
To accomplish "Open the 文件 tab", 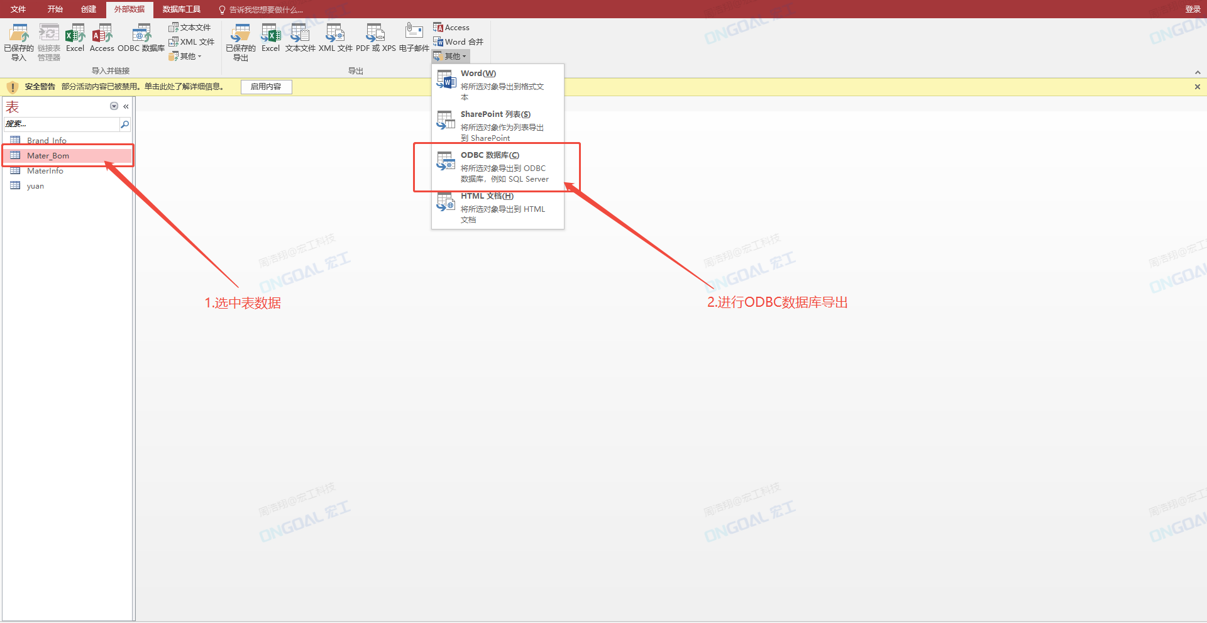I will point(18,9).
